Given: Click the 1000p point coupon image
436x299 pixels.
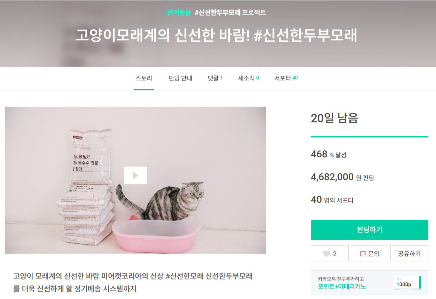Looking at the screenshot, I should (408, 283).
